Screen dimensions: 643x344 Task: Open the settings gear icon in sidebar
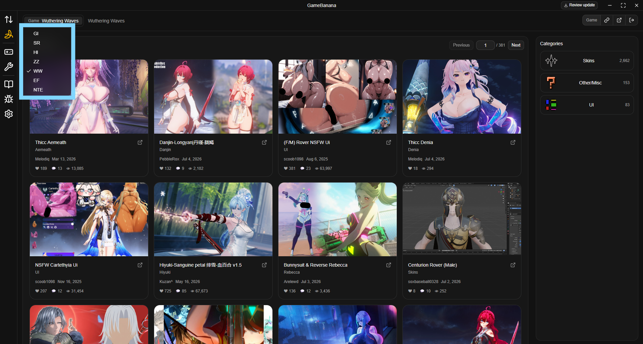(x=9, y=114)
